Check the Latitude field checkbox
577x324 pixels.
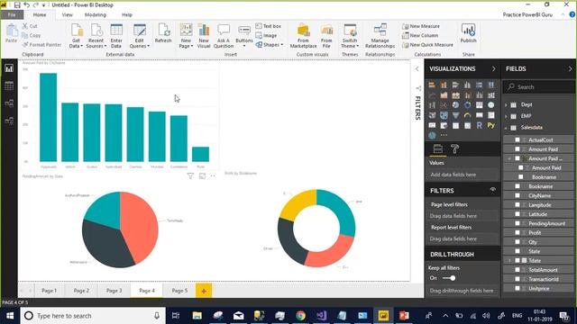point(517,214)
